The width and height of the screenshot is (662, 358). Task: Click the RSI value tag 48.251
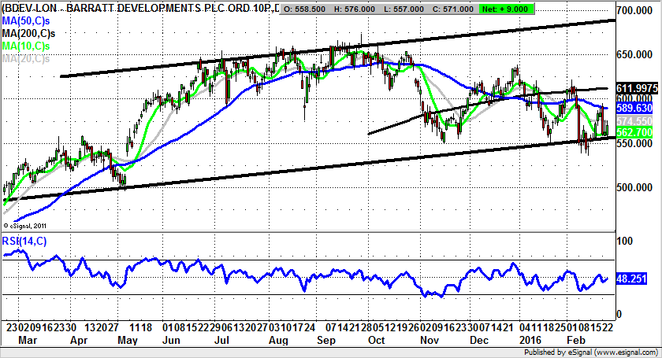635,278
